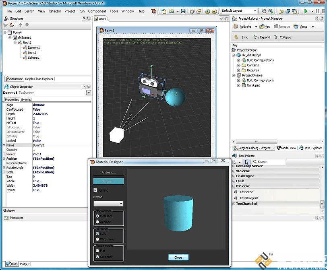This screenshot has width=327, height=270.
Task: Choose the Solid fill mode radio button
Action: [97, 233]
